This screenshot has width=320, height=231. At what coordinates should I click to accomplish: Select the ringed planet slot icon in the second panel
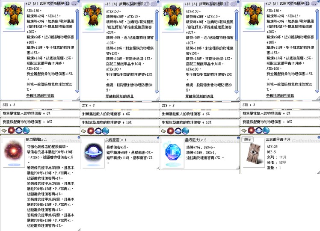click(97, 130)
